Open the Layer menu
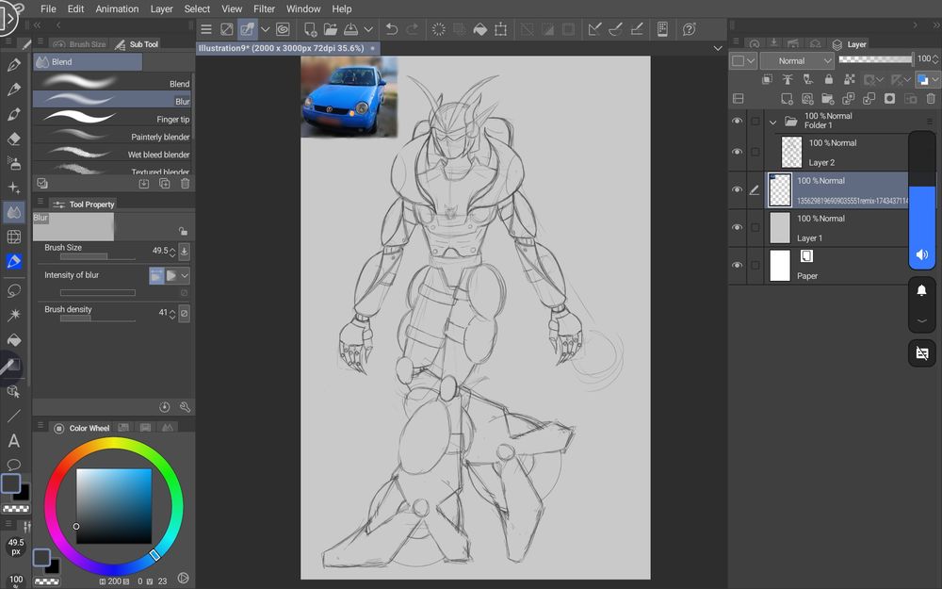Image resolution: width=942 pixels, height=589 pixels. pos(161,9)
